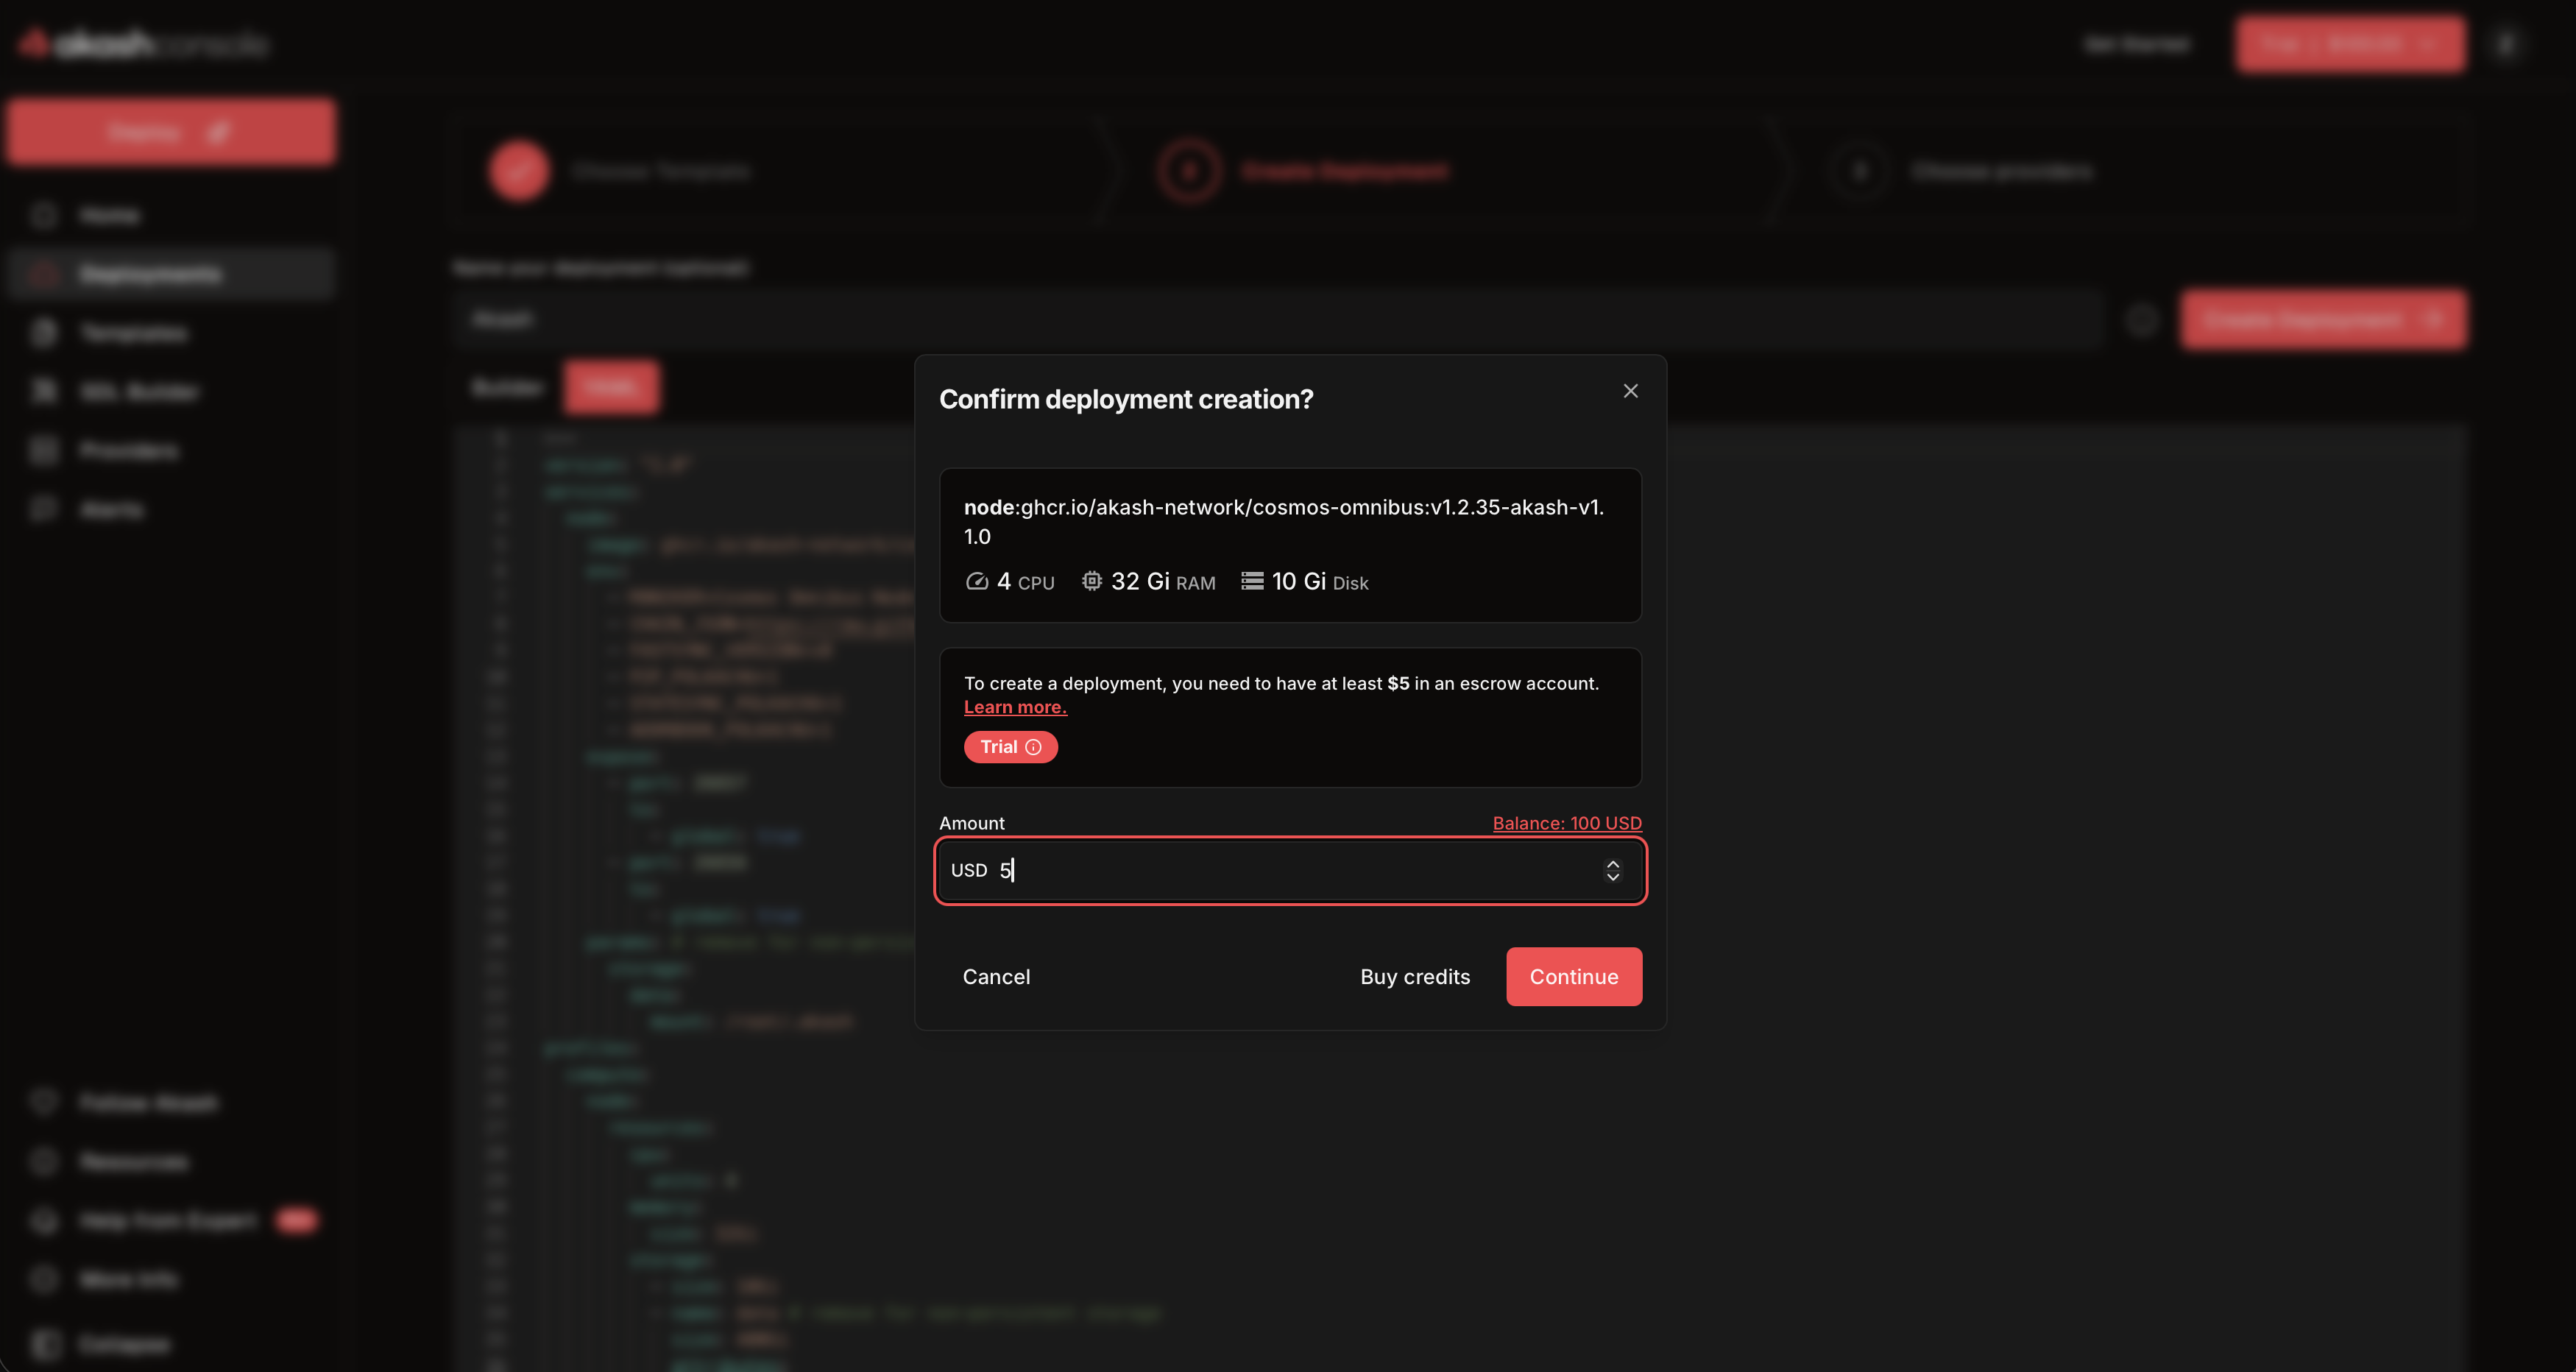Switch to the Builder tab

point(507,387)
